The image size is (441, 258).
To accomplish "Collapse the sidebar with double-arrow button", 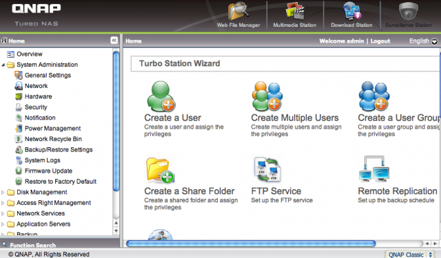I will point(114,41).
